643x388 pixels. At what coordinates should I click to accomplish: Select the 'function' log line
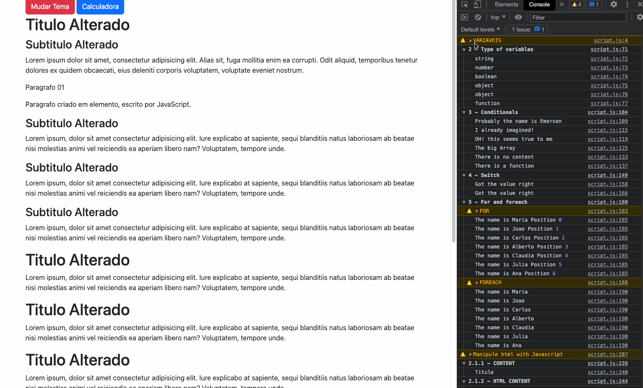(x=487, y=103)
